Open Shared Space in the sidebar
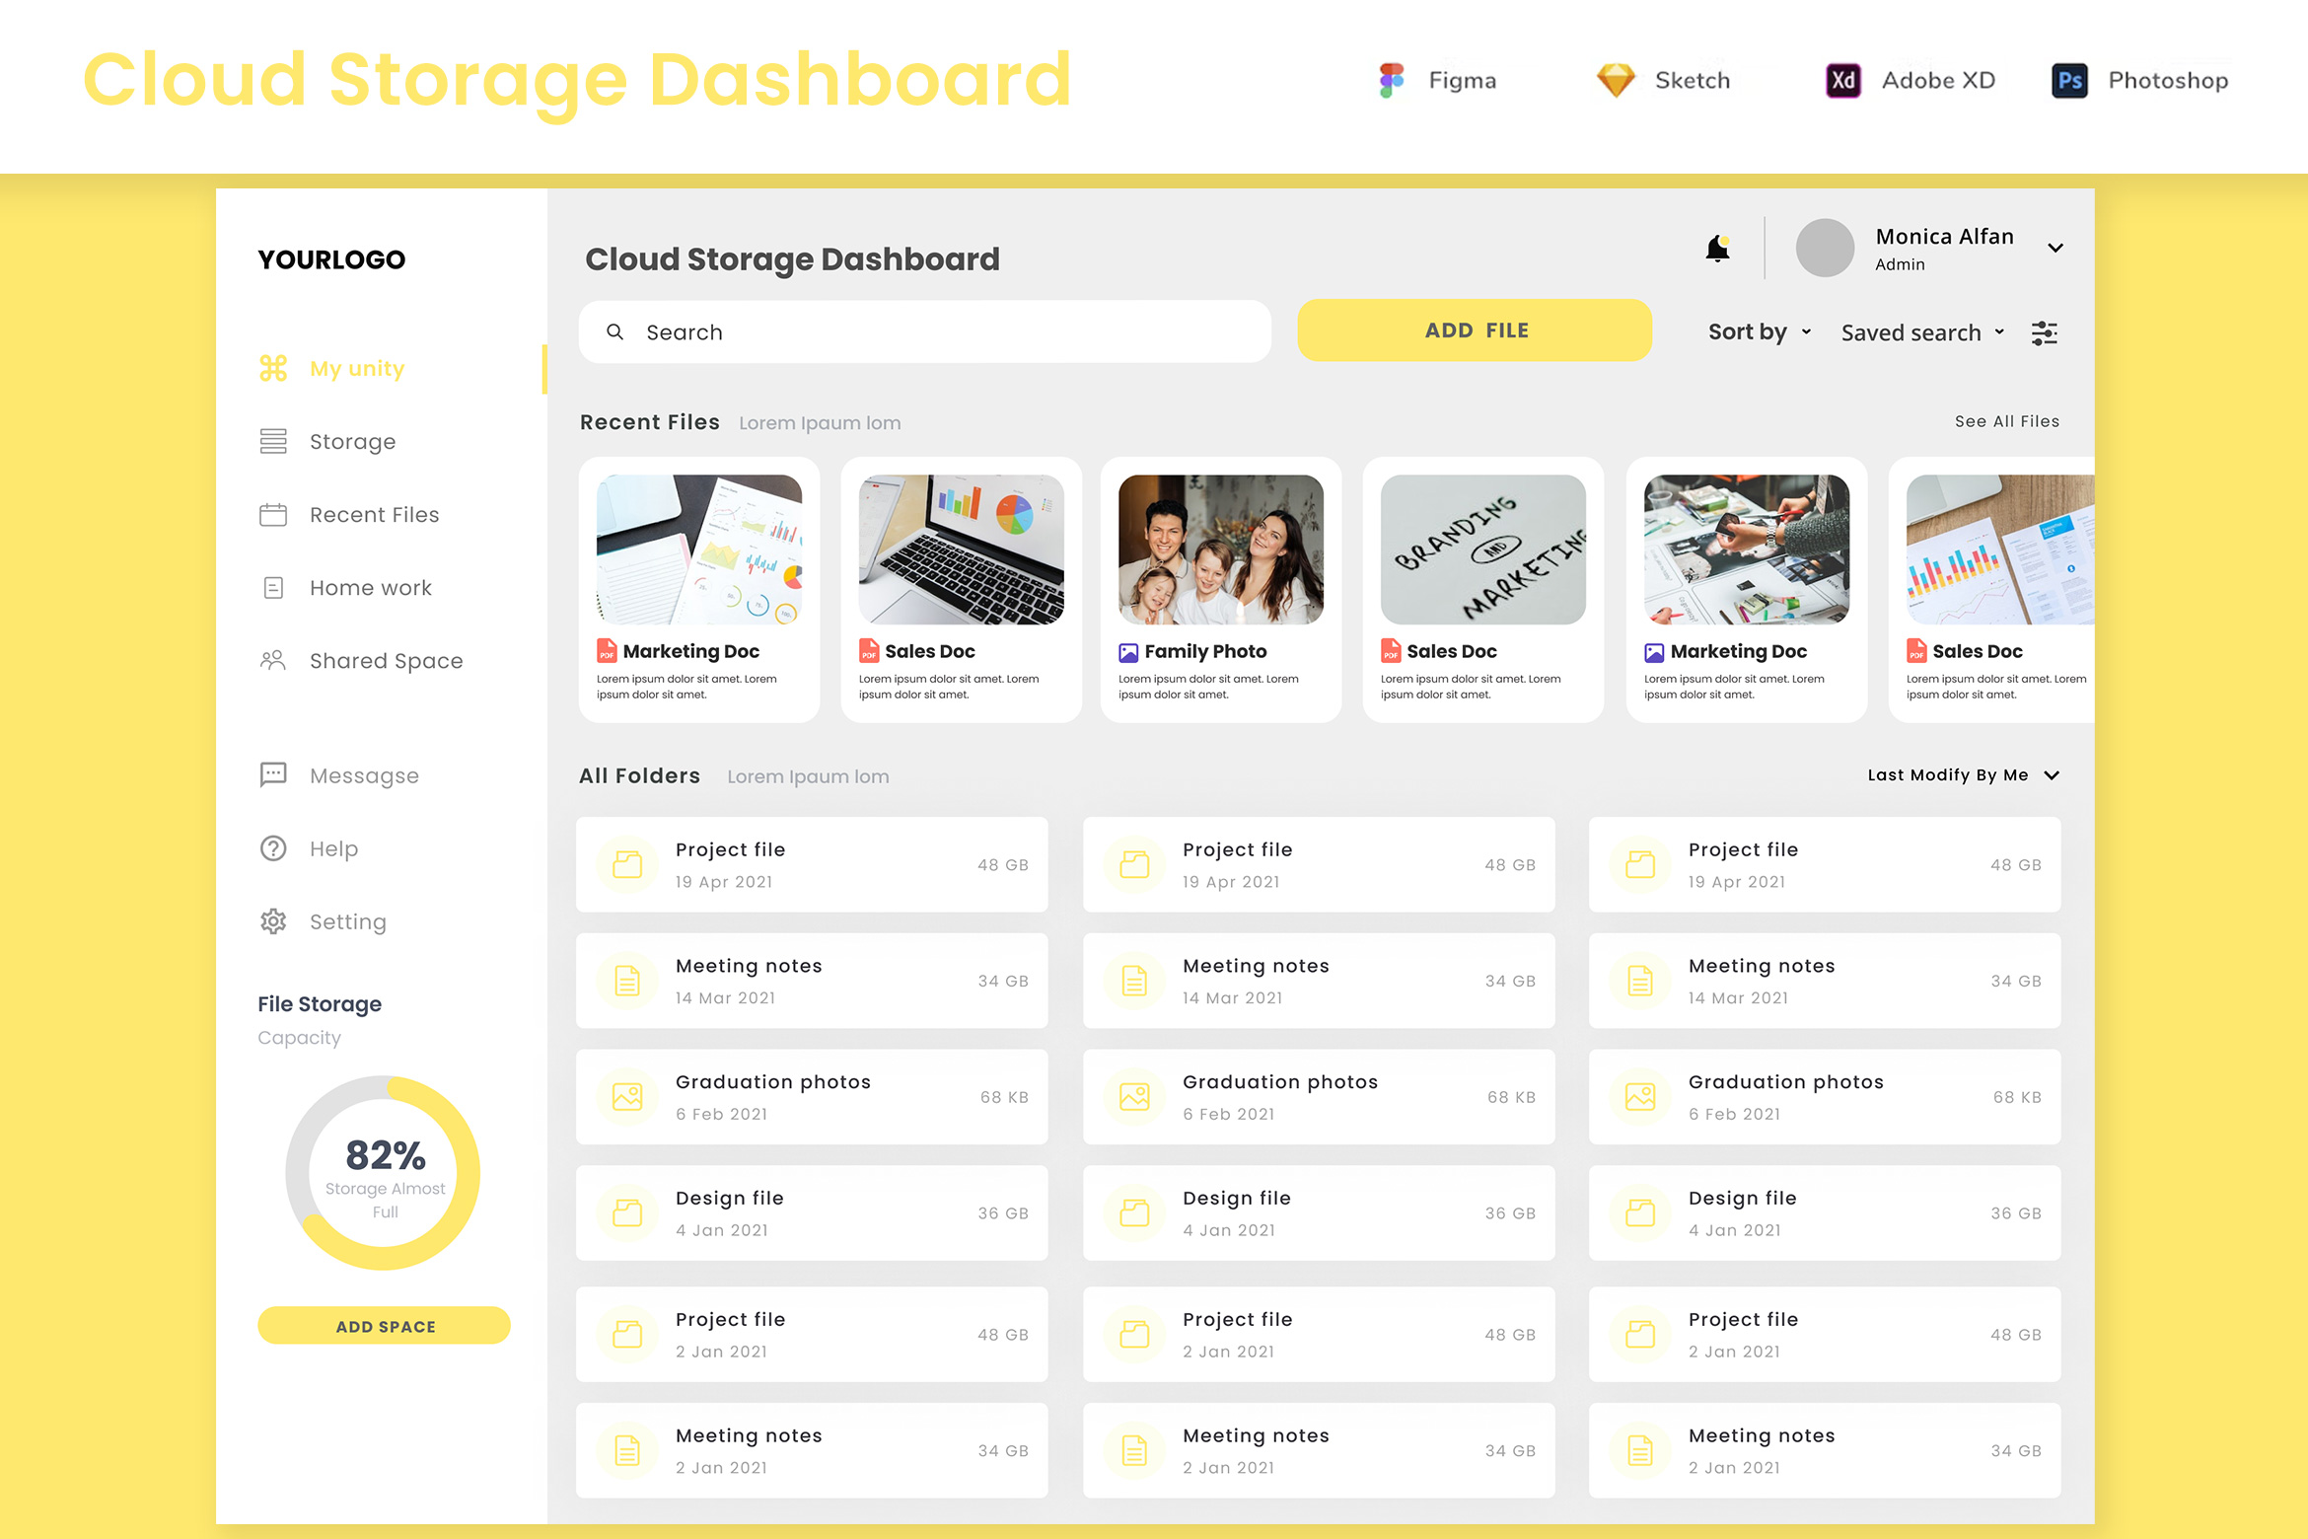 [386, 661]
